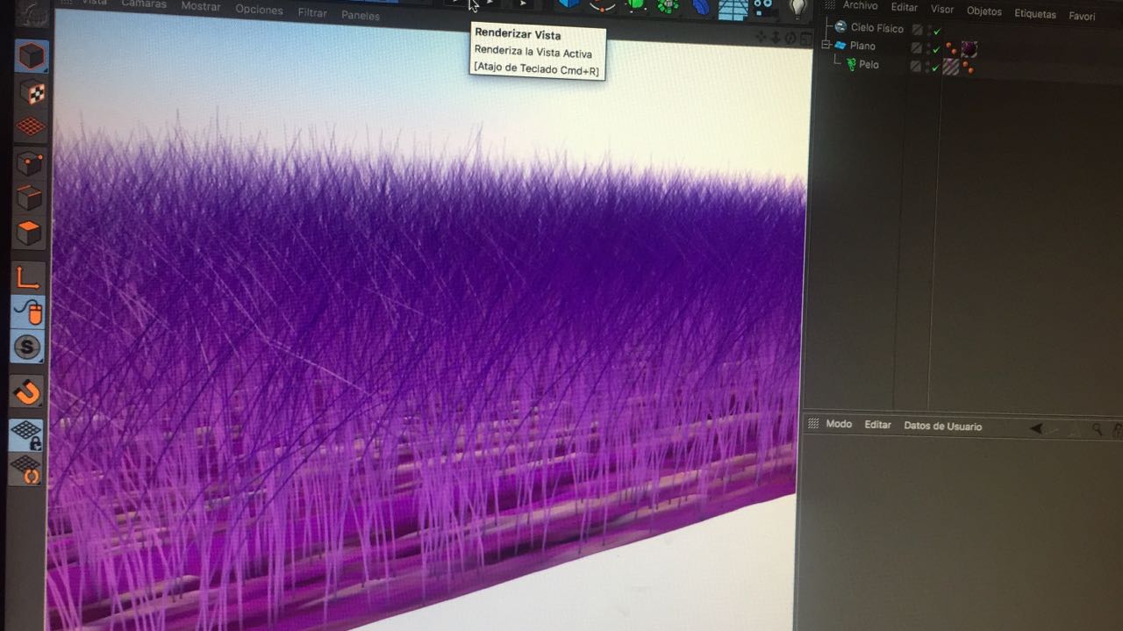Toggle Pelo enabled green checkmark
The image size is (1123, 631).
point(935,68)
